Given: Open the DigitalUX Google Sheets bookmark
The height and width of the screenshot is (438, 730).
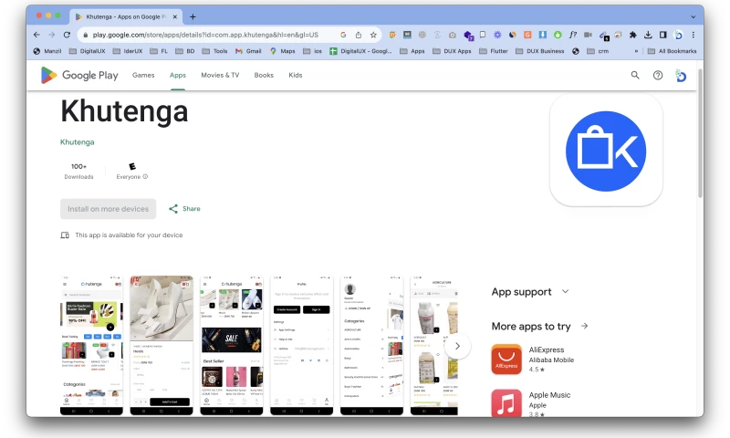Looking at the screenshot, I should click(360, 51).
